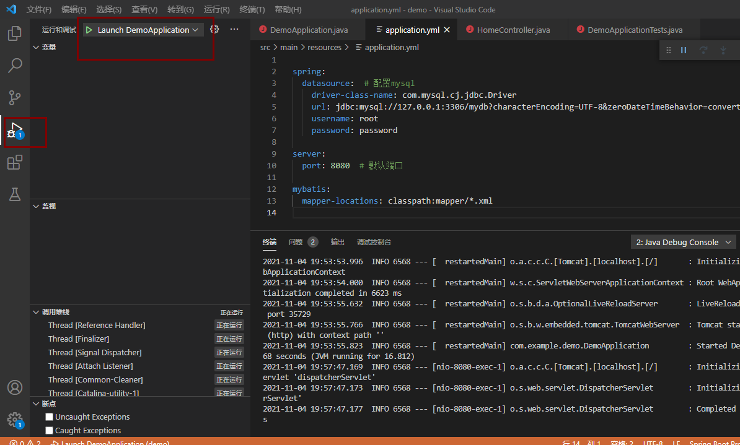Open the Search icon in activity bar

pyautogui.click(x=14, y=65)
